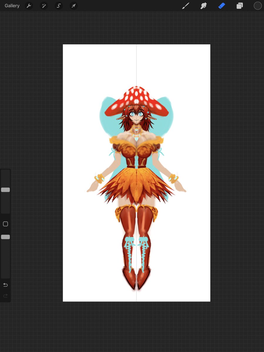
Task: Select the Eraser tool
Action: pos(221,6)
